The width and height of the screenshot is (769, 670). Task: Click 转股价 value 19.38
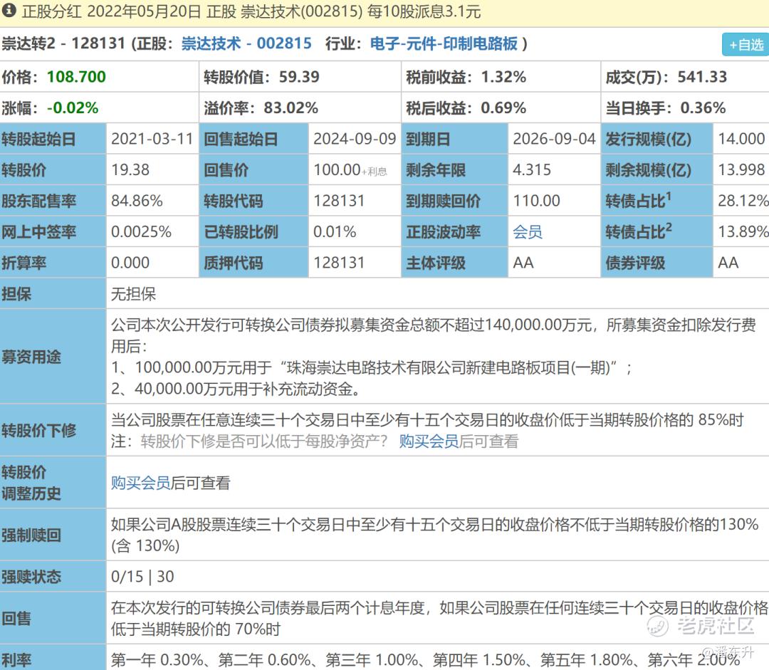pyautogui.click(x=130, y=169)
